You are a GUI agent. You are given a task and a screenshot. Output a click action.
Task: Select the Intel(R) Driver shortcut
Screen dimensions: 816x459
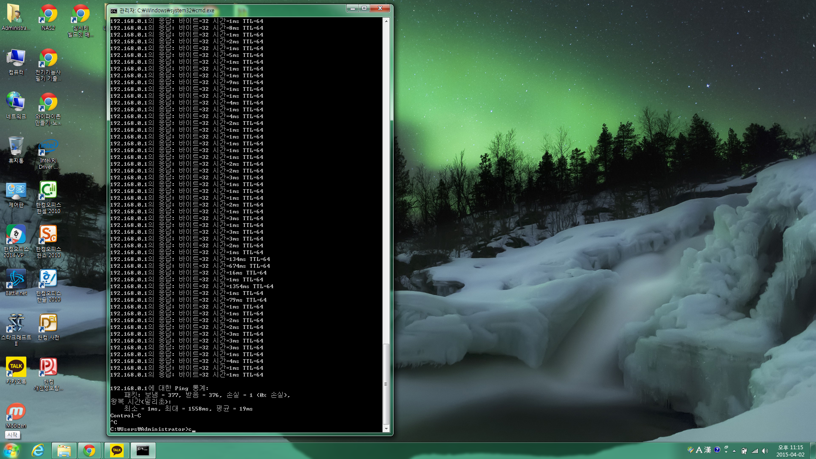pyautogui.click(x=48, y=154)
